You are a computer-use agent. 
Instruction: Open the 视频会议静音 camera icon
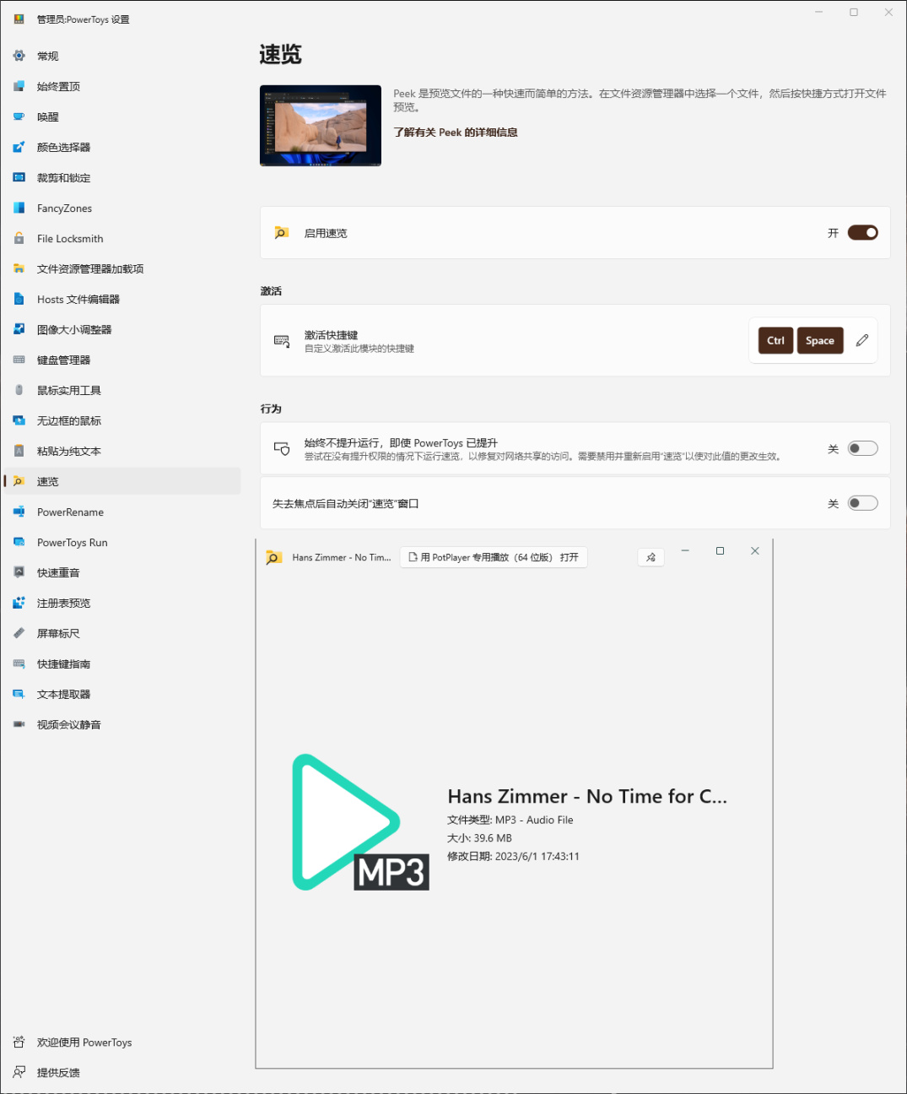pos(19,724)
